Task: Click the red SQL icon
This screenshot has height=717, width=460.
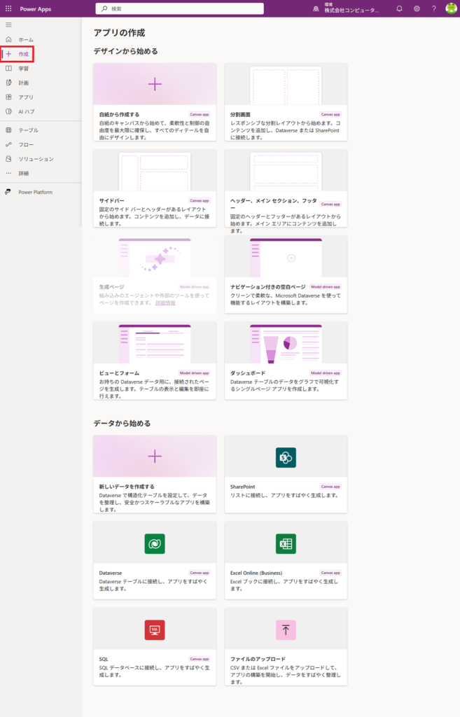Action: [x=155, y=630]
